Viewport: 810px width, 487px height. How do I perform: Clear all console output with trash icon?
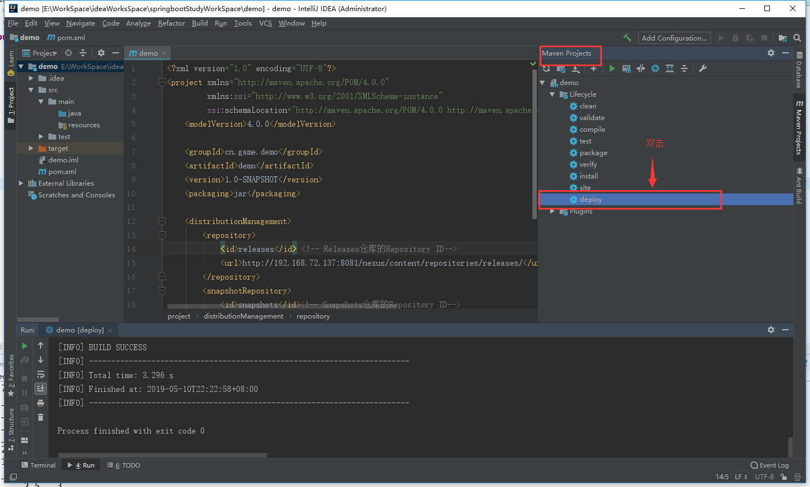click(41, 418)
